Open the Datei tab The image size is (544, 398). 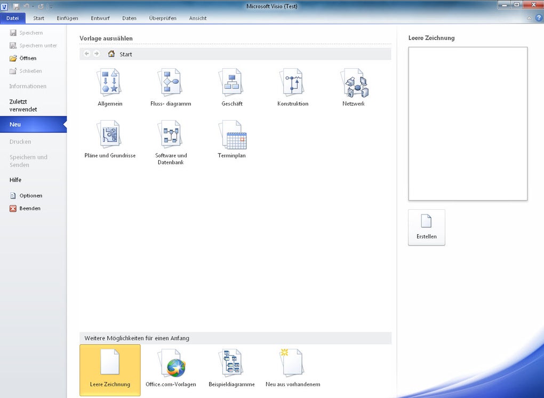(x=12, y=18)
